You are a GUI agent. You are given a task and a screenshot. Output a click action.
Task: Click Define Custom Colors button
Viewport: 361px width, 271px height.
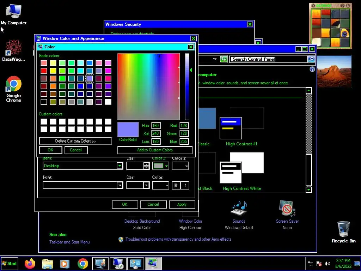coord(75,141)
